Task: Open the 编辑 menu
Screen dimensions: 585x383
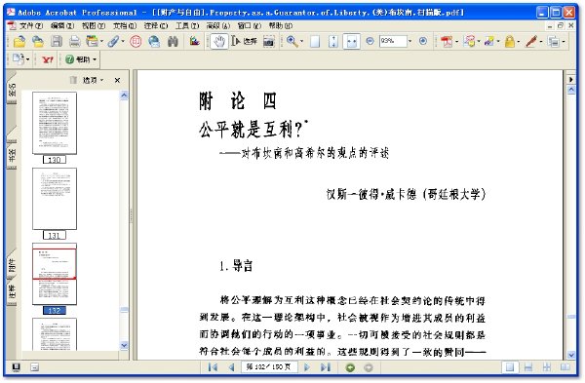Action: click(62, 25)
